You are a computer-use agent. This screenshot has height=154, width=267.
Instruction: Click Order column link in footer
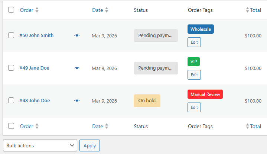point(27,126)
